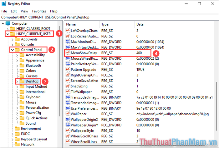The image size is (219, 148).
Task: Click the Registry Editor app icon in title bar
Action: (4, 4)
